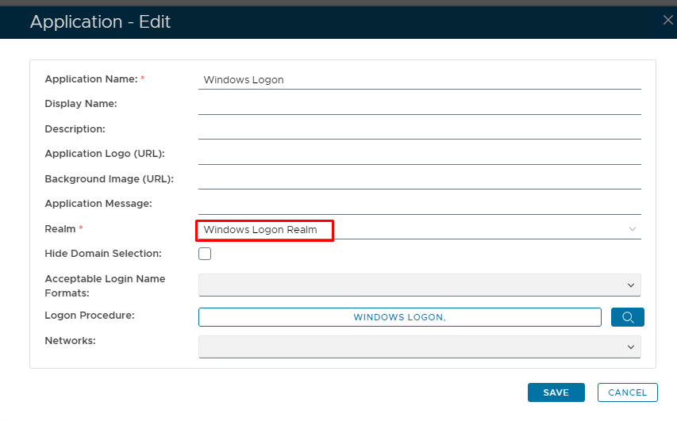Screen dimensions: 677x421
Task: Click the Application - Edit dialog title
Action: pos(100,21)
